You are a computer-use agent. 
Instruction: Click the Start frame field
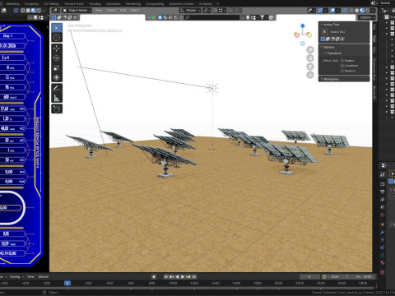pyautogui.click(x=340, y=277)
